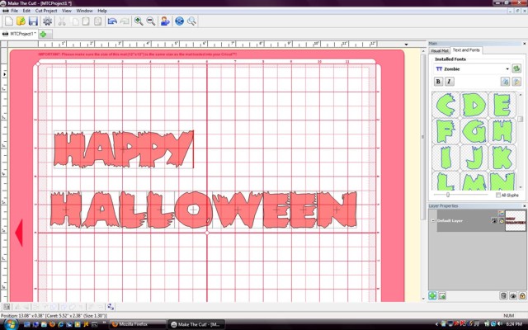Select the MTCProject1 document tab
528x330 pixels.
pyautogui.click(x=19, y=34)
